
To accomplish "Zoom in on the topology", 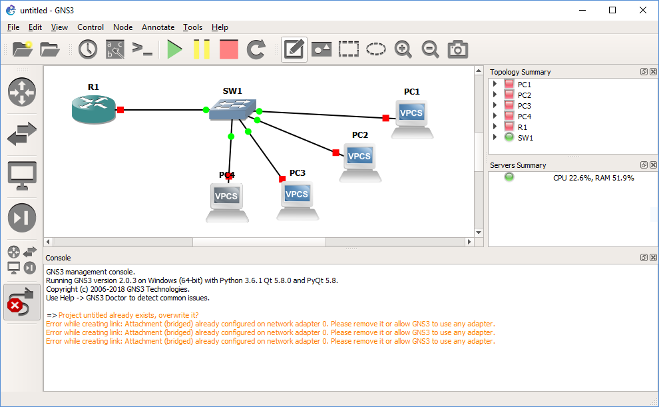I will [403, 49].
